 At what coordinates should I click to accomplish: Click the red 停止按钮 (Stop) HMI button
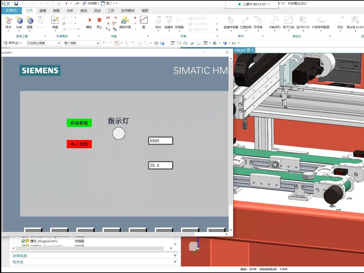[79, 144]
